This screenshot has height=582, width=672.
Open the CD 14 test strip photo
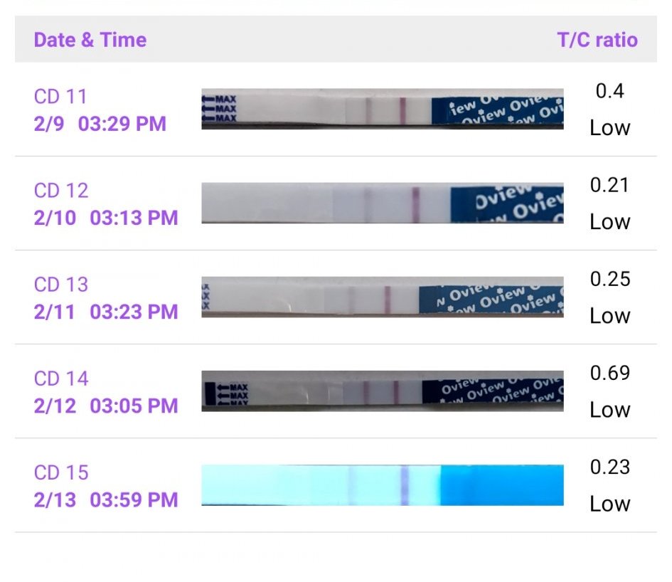(x=383, y=391)
